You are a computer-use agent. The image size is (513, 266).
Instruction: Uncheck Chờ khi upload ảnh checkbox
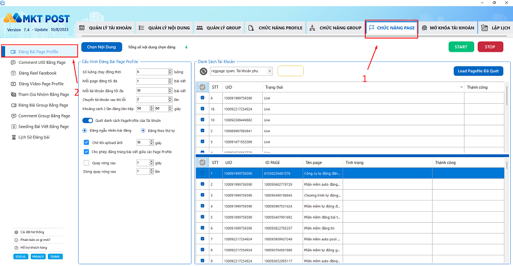pyautogui.click(x=87, y=142)
